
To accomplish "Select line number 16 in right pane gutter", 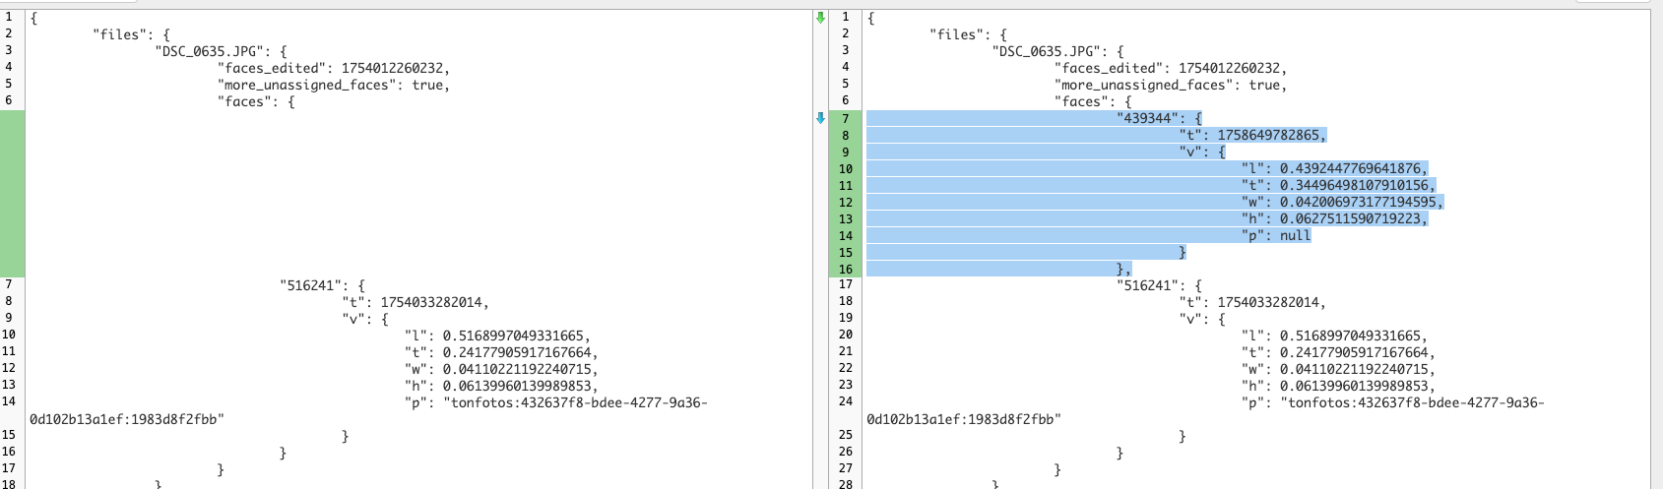I will coord(845,269).
